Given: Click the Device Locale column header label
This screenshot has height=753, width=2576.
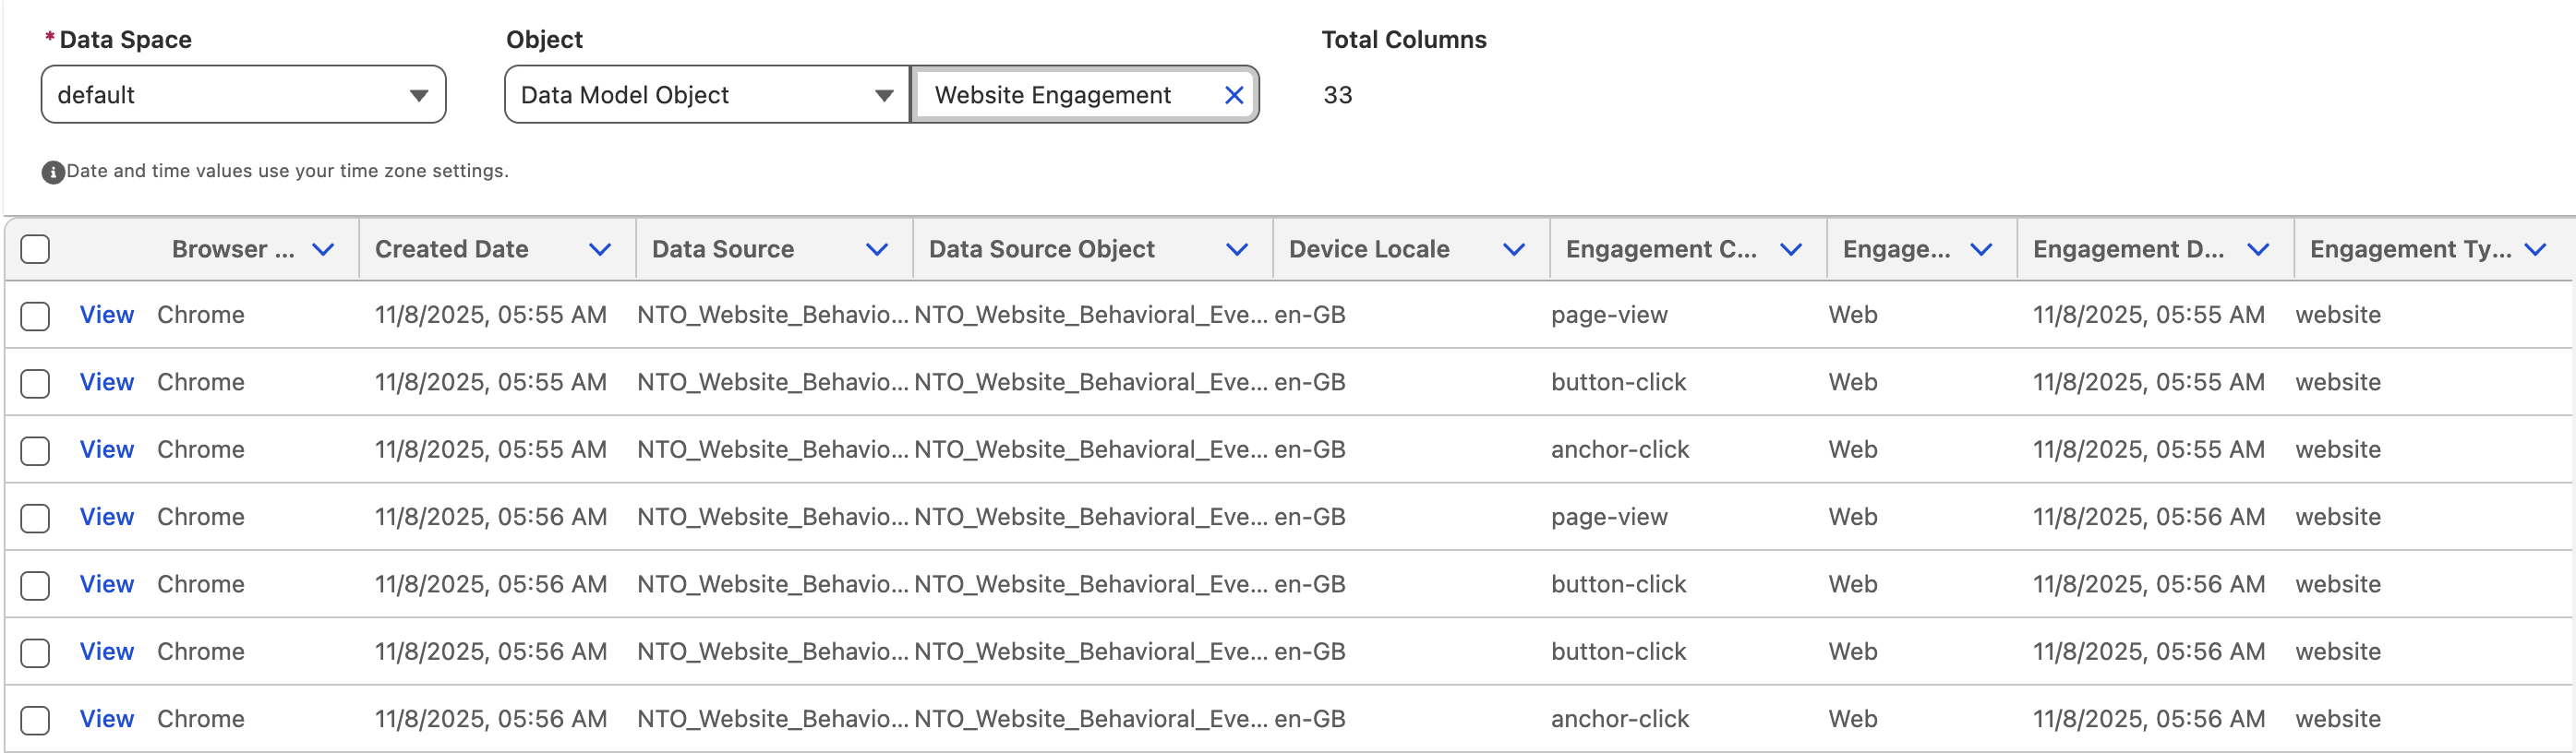Looking at the screenshot, I should (1368, 249).
